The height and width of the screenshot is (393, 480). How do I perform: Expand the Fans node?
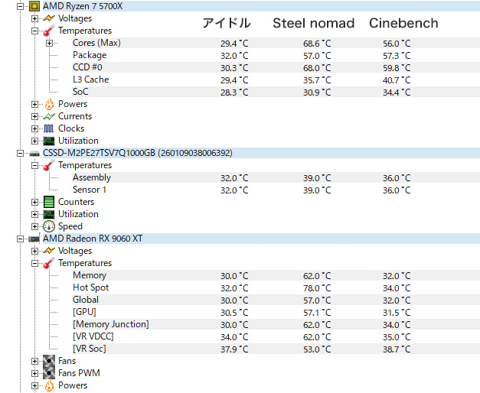[34, 361]
